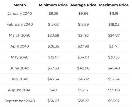Viewport: 132px width, 107px height.
Task: Click the $9.35 minimum price cell
Action: (53, 14)
